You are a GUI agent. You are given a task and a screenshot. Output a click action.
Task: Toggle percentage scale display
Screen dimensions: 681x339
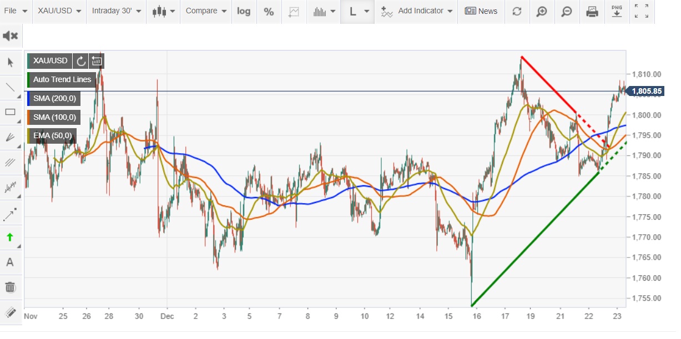269,11
